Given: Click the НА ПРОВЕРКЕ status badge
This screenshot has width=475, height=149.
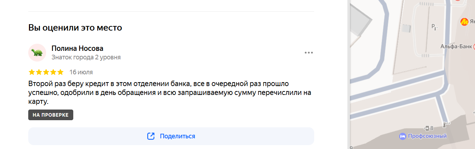Looking at the screenshot, I should point(51,115).
